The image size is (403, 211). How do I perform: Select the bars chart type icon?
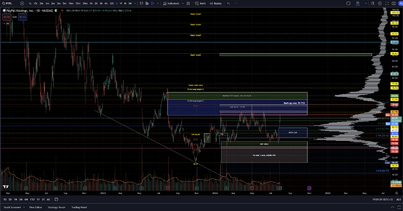[141, 4]
